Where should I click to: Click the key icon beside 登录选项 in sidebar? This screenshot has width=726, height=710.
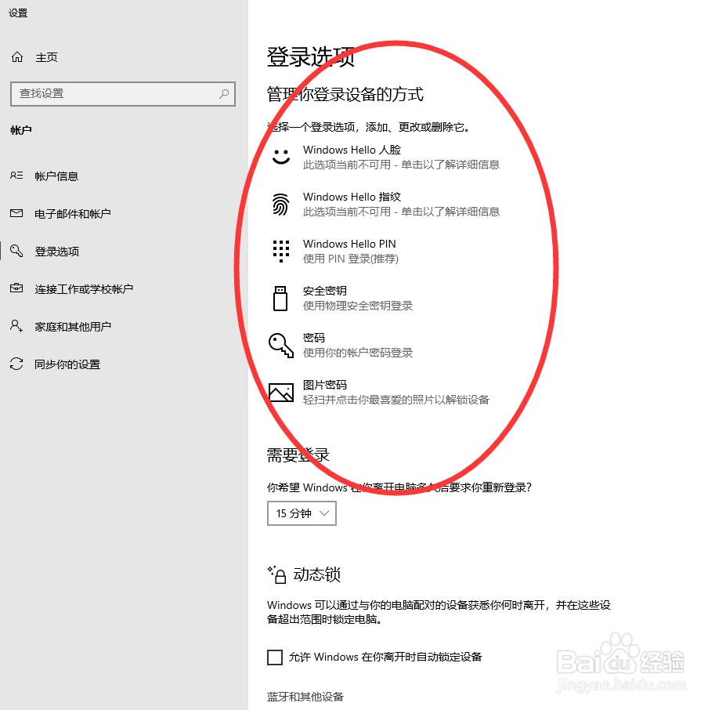coord(16,251)
